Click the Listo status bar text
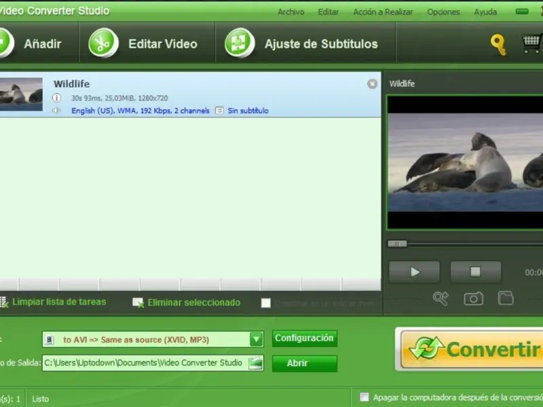Image resolution: width=543 pixels, height=407 pixels. (41, 399)
